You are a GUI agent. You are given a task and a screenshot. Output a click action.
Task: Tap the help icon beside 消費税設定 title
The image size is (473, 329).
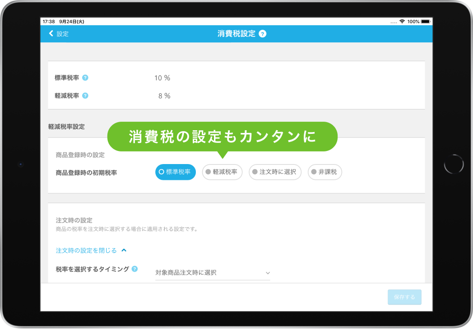tap(263, 34)
